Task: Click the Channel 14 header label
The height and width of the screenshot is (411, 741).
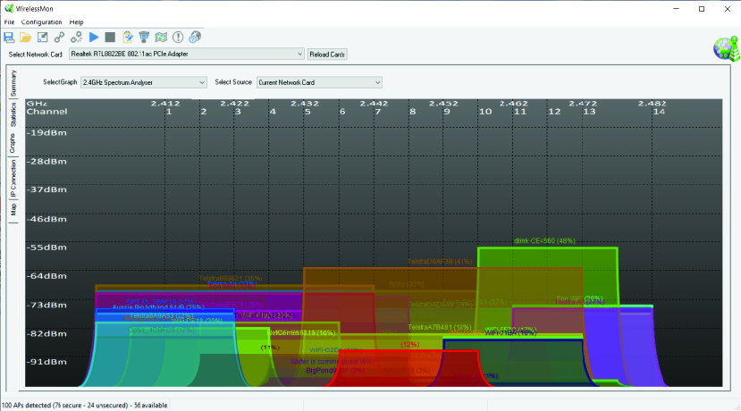Action: (x=659, y=112)
